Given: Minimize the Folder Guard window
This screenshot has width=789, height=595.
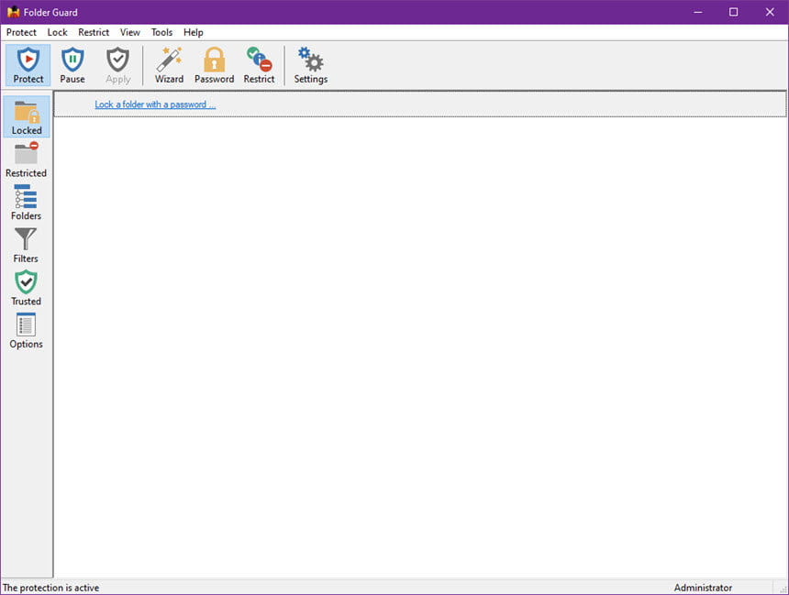Looking at the screenshot, I should (x=698, y=12).
